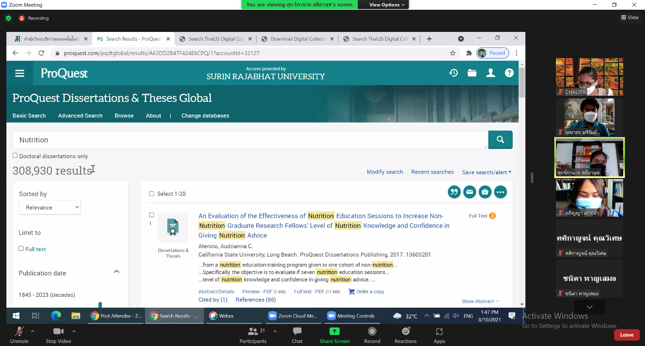This screenshot has width=645, height=346.
Task: Click the ProQuest help question mark icon
Action: tap(509, 73)
